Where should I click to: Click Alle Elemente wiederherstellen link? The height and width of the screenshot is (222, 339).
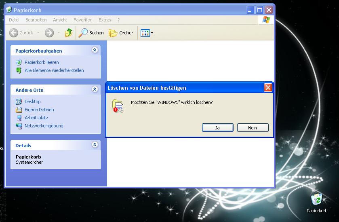[x=54, y=70]
